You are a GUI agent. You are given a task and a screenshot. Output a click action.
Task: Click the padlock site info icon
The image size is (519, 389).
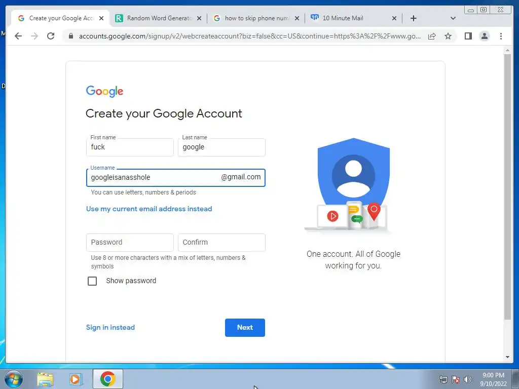(x=70, y=36)
